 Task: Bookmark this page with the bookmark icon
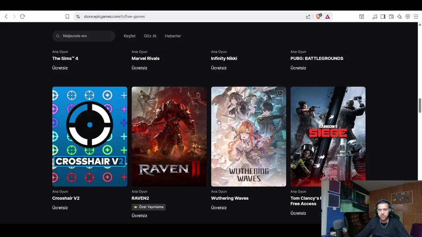[x=67, y=16]
